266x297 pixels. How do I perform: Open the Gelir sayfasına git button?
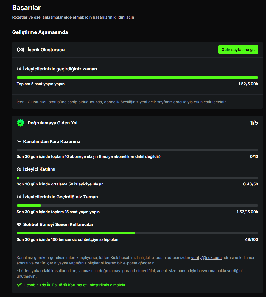[238, 50]
